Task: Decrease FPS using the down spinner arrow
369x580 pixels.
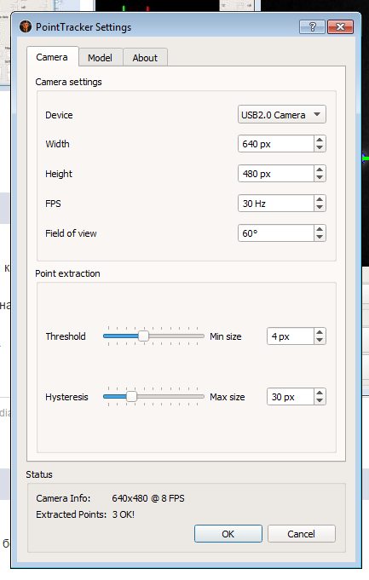Action: [x=320, y=208]
